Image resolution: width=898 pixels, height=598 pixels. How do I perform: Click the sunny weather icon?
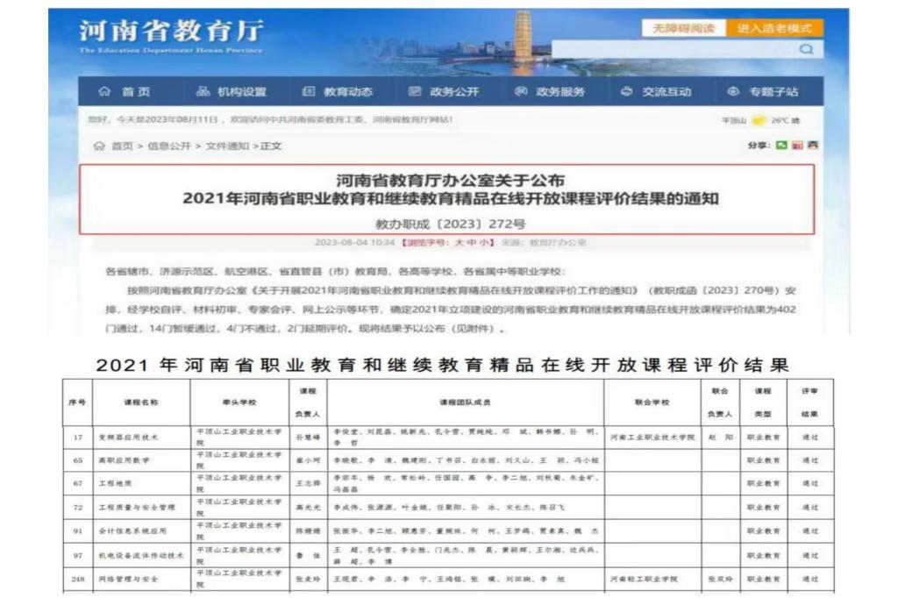[x=758, y=120]
